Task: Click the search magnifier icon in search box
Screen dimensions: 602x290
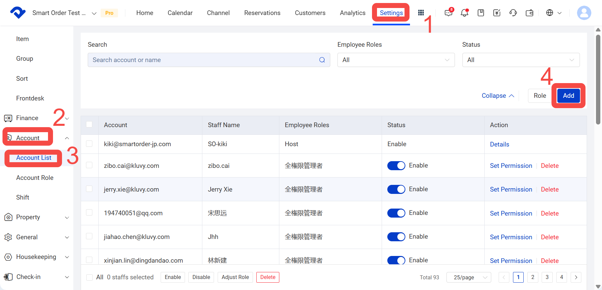Action: (x=322, y=60)
